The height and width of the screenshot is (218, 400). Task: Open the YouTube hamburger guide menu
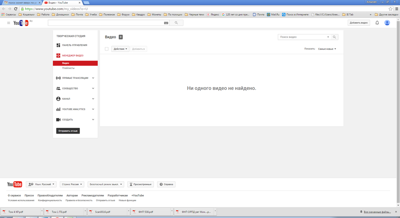[9, 23]
